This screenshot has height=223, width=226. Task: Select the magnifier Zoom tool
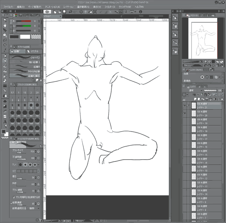[x=5, y=20]
